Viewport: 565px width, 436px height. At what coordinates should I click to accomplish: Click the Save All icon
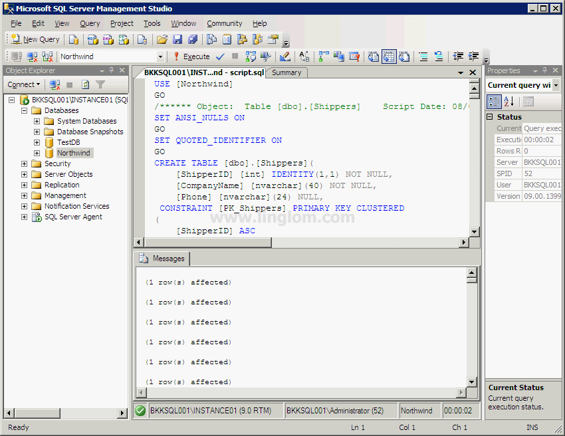[x=193, y=39]
